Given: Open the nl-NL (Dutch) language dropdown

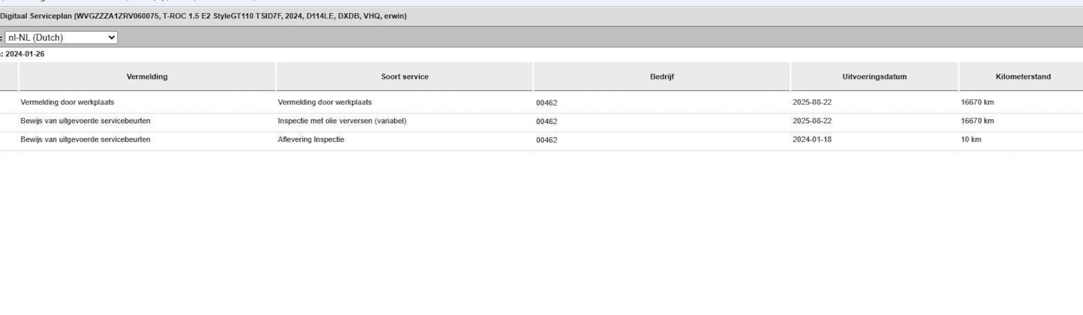Looking at the screenshot, I should [61, 37].
